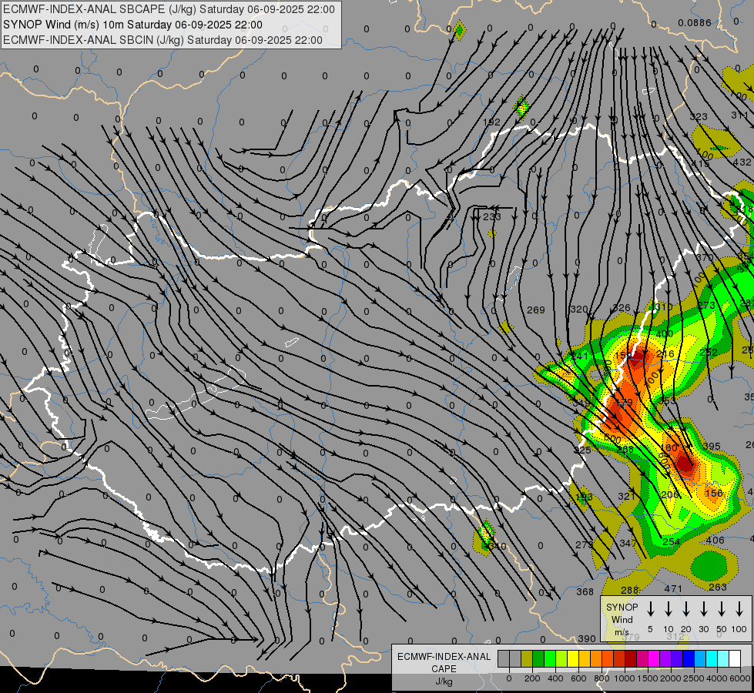Viewport: 754px width, 693px height.
Task: Click the 368 value on the map
Action: tap(585, 592)
